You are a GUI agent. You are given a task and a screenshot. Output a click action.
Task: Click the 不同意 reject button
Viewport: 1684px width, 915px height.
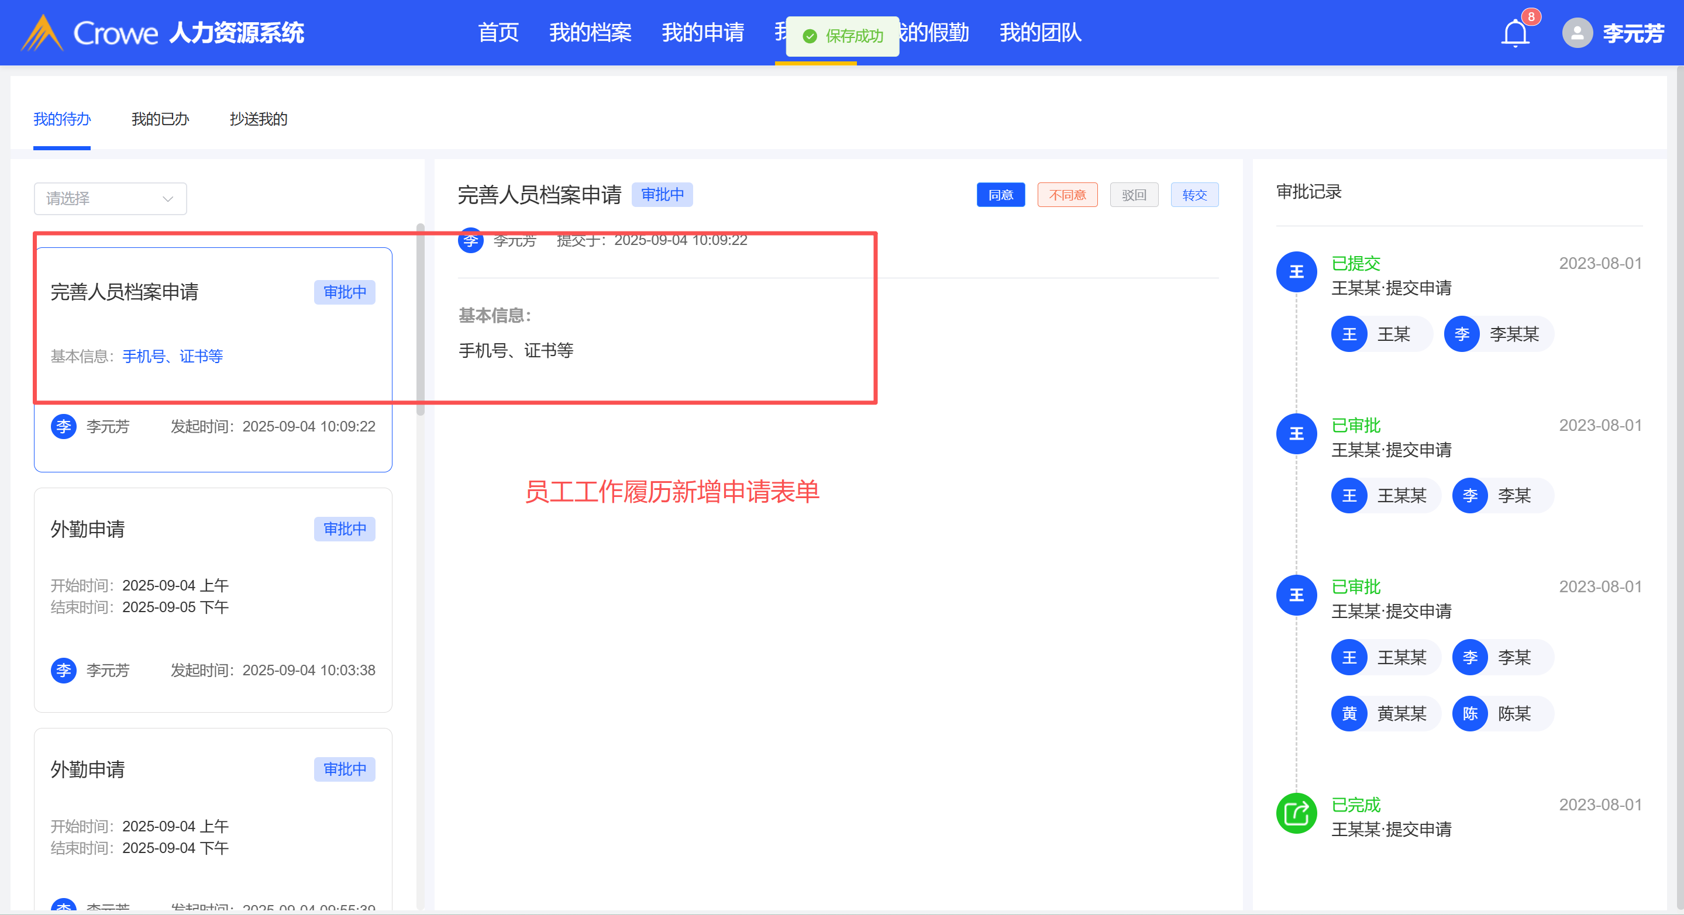[1067, 195]
